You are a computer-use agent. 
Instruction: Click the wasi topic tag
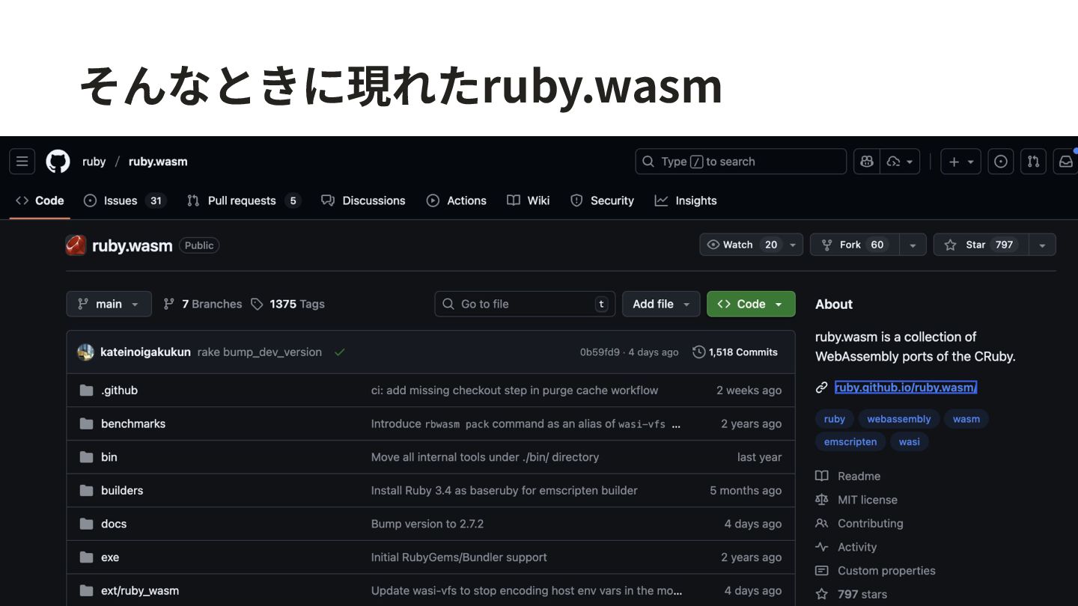click(x=910, y=442)
